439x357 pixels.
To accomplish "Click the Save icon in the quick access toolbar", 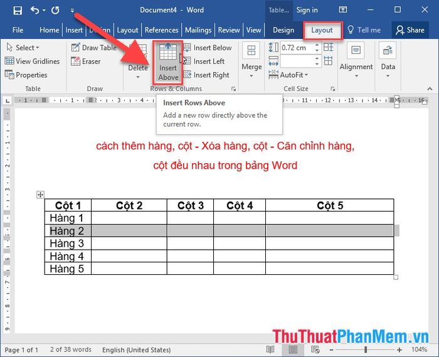I will click(18, 11).
